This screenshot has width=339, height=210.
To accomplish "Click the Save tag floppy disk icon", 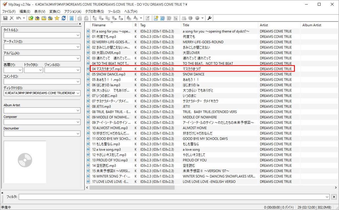I will [x=5, y=18].
